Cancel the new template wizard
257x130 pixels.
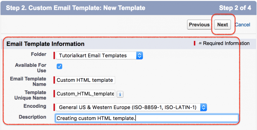pos(243,25)
